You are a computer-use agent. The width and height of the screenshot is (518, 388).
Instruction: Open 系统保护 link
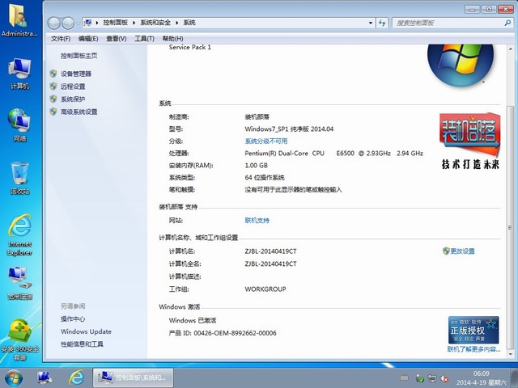click(x=73, y=99)
